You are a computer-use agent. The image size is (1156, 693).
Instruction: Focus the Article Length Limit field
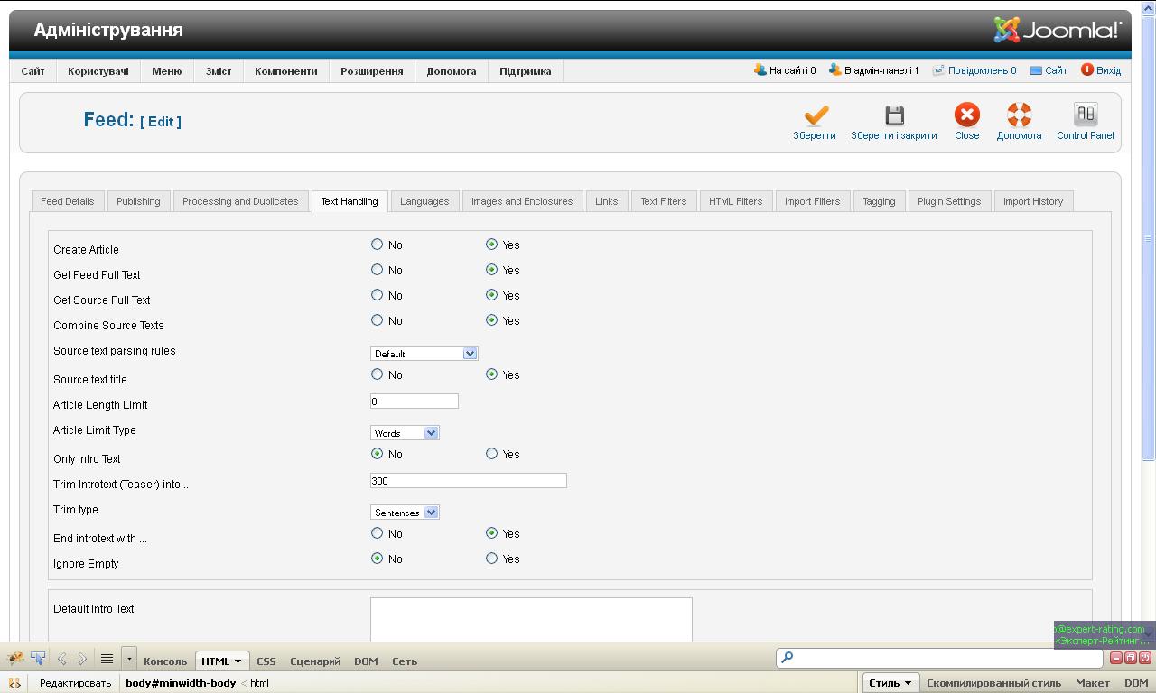(415, 401)
